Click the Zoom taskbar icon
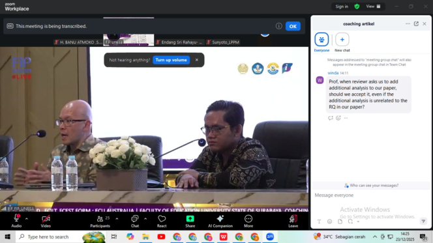The width and height of the screenshot is (433, 243). tap(270, 236)
